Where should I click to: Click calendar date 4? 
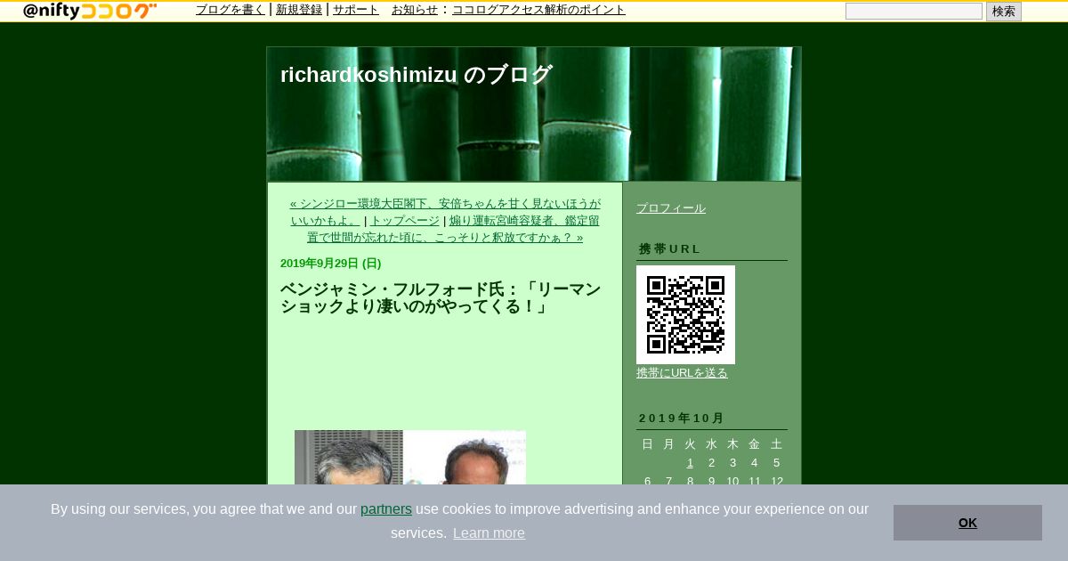(754, 463)
